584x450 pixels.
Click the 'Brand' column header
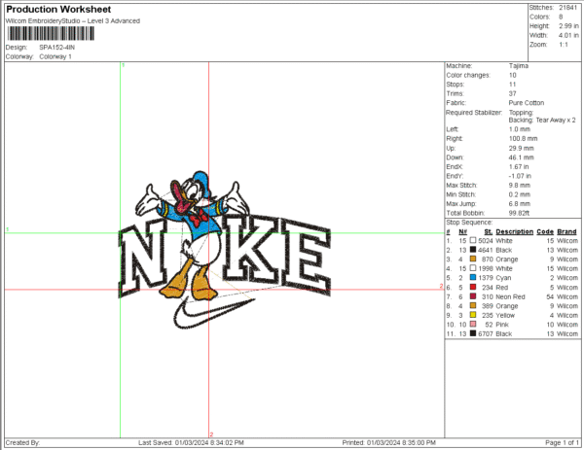tap(566, 231)
